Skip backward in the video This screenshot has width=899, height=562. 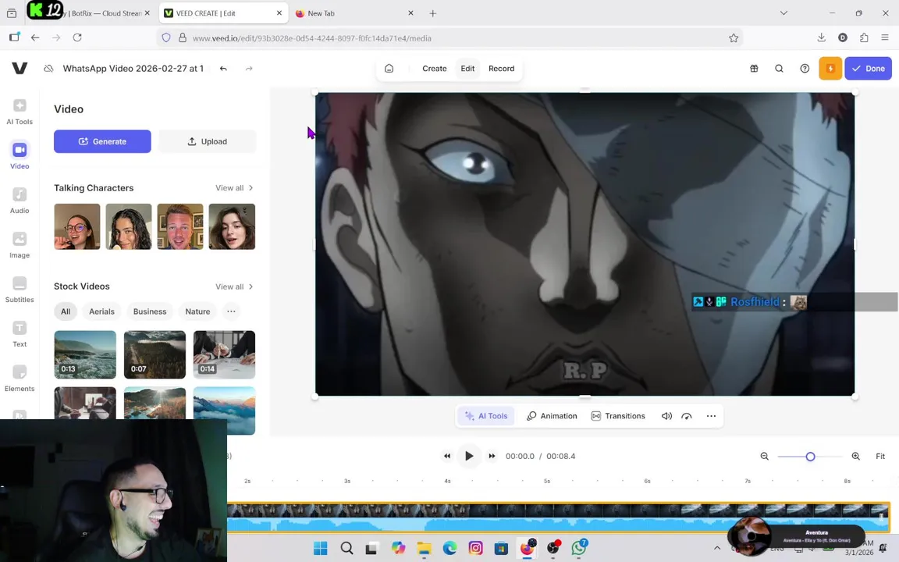point(446,456)
